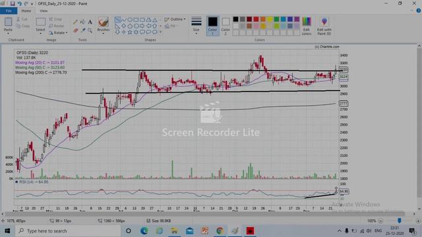Pick the red color swatch

pos(256,19)
